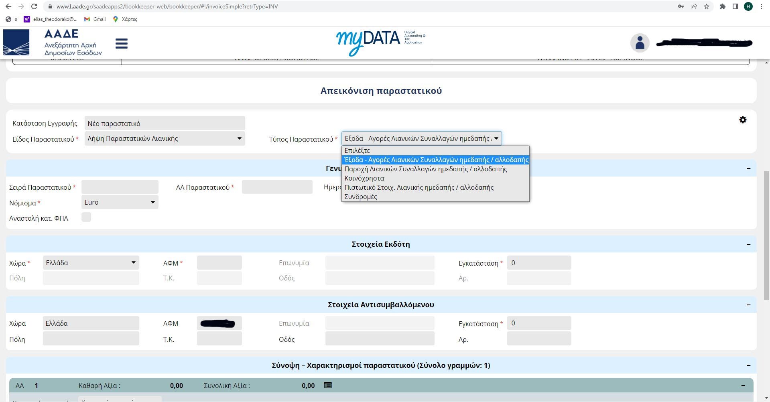Select Πιστωτικό Στοιχ. Λιανικής option
770x402 pixels.
point(419,187)
